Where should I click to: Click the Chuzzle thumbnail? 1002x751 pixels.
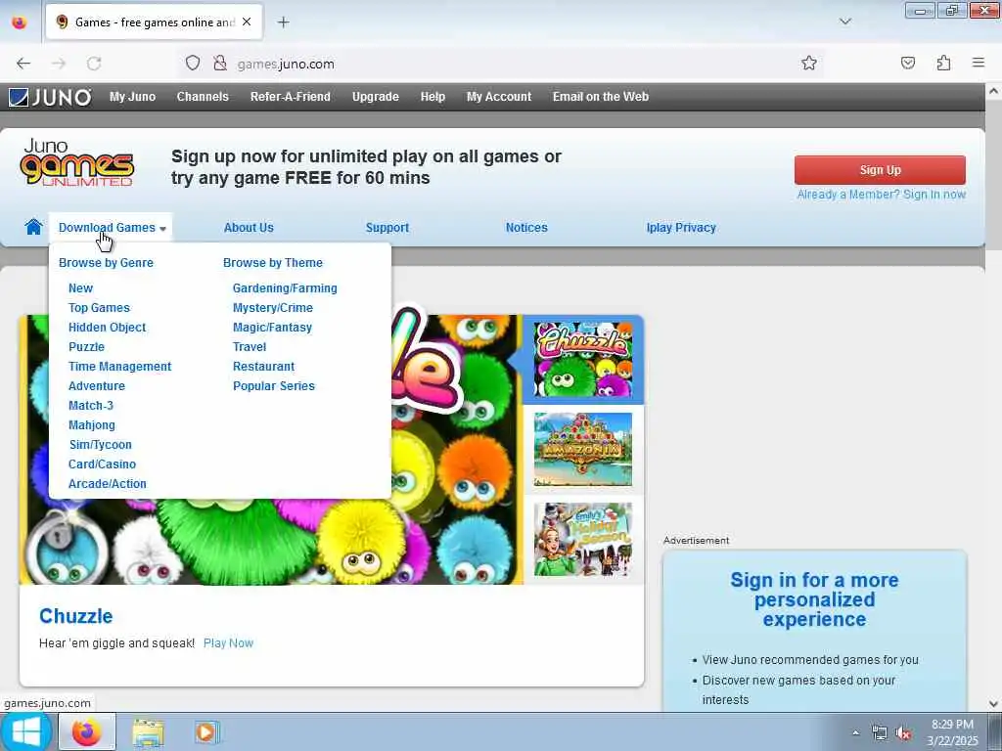click(x=583, y=360)
